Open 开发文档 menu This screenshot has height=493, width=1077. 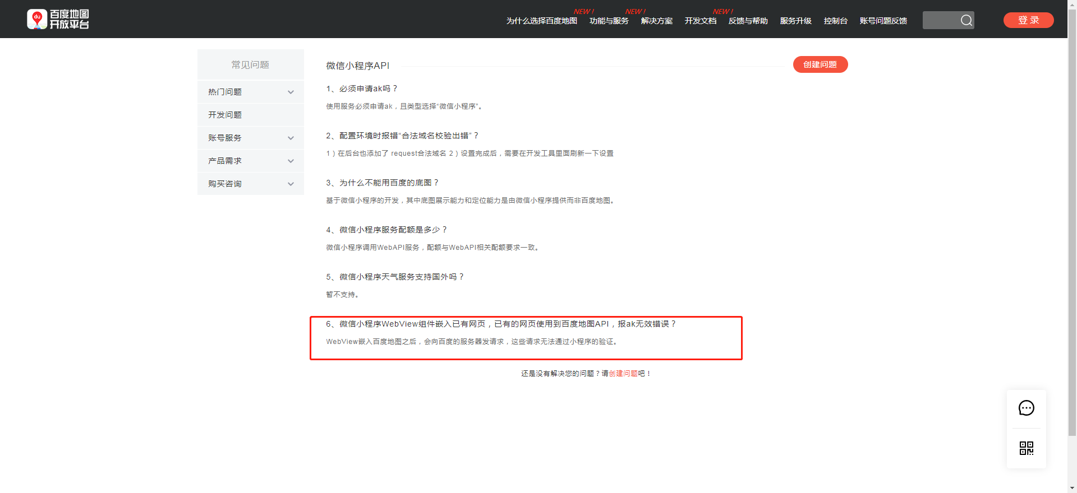point(700,21)
